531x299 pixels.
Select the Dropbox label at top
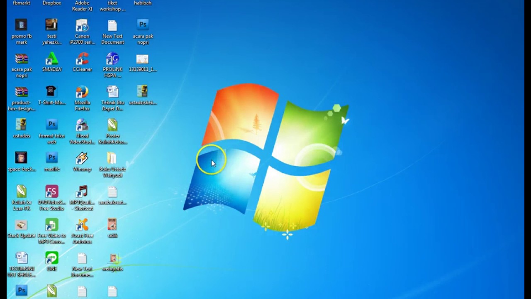[x=51, y=3]
